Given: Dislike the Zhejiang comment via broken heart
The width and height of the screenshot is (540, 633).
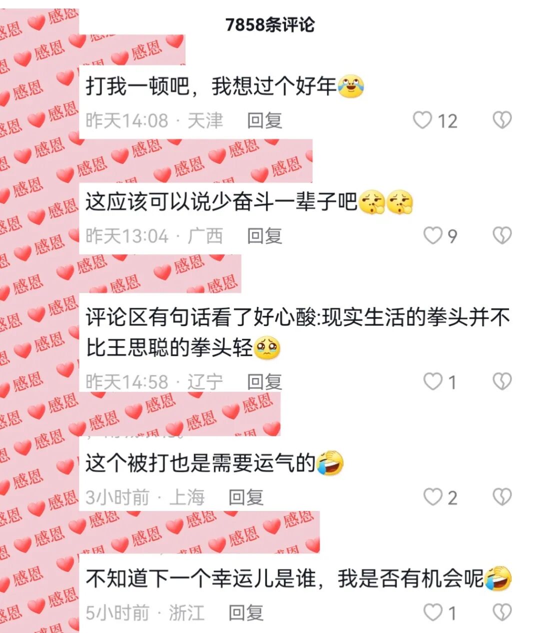Looking at the screenshot, I should [x=502, y=613].
